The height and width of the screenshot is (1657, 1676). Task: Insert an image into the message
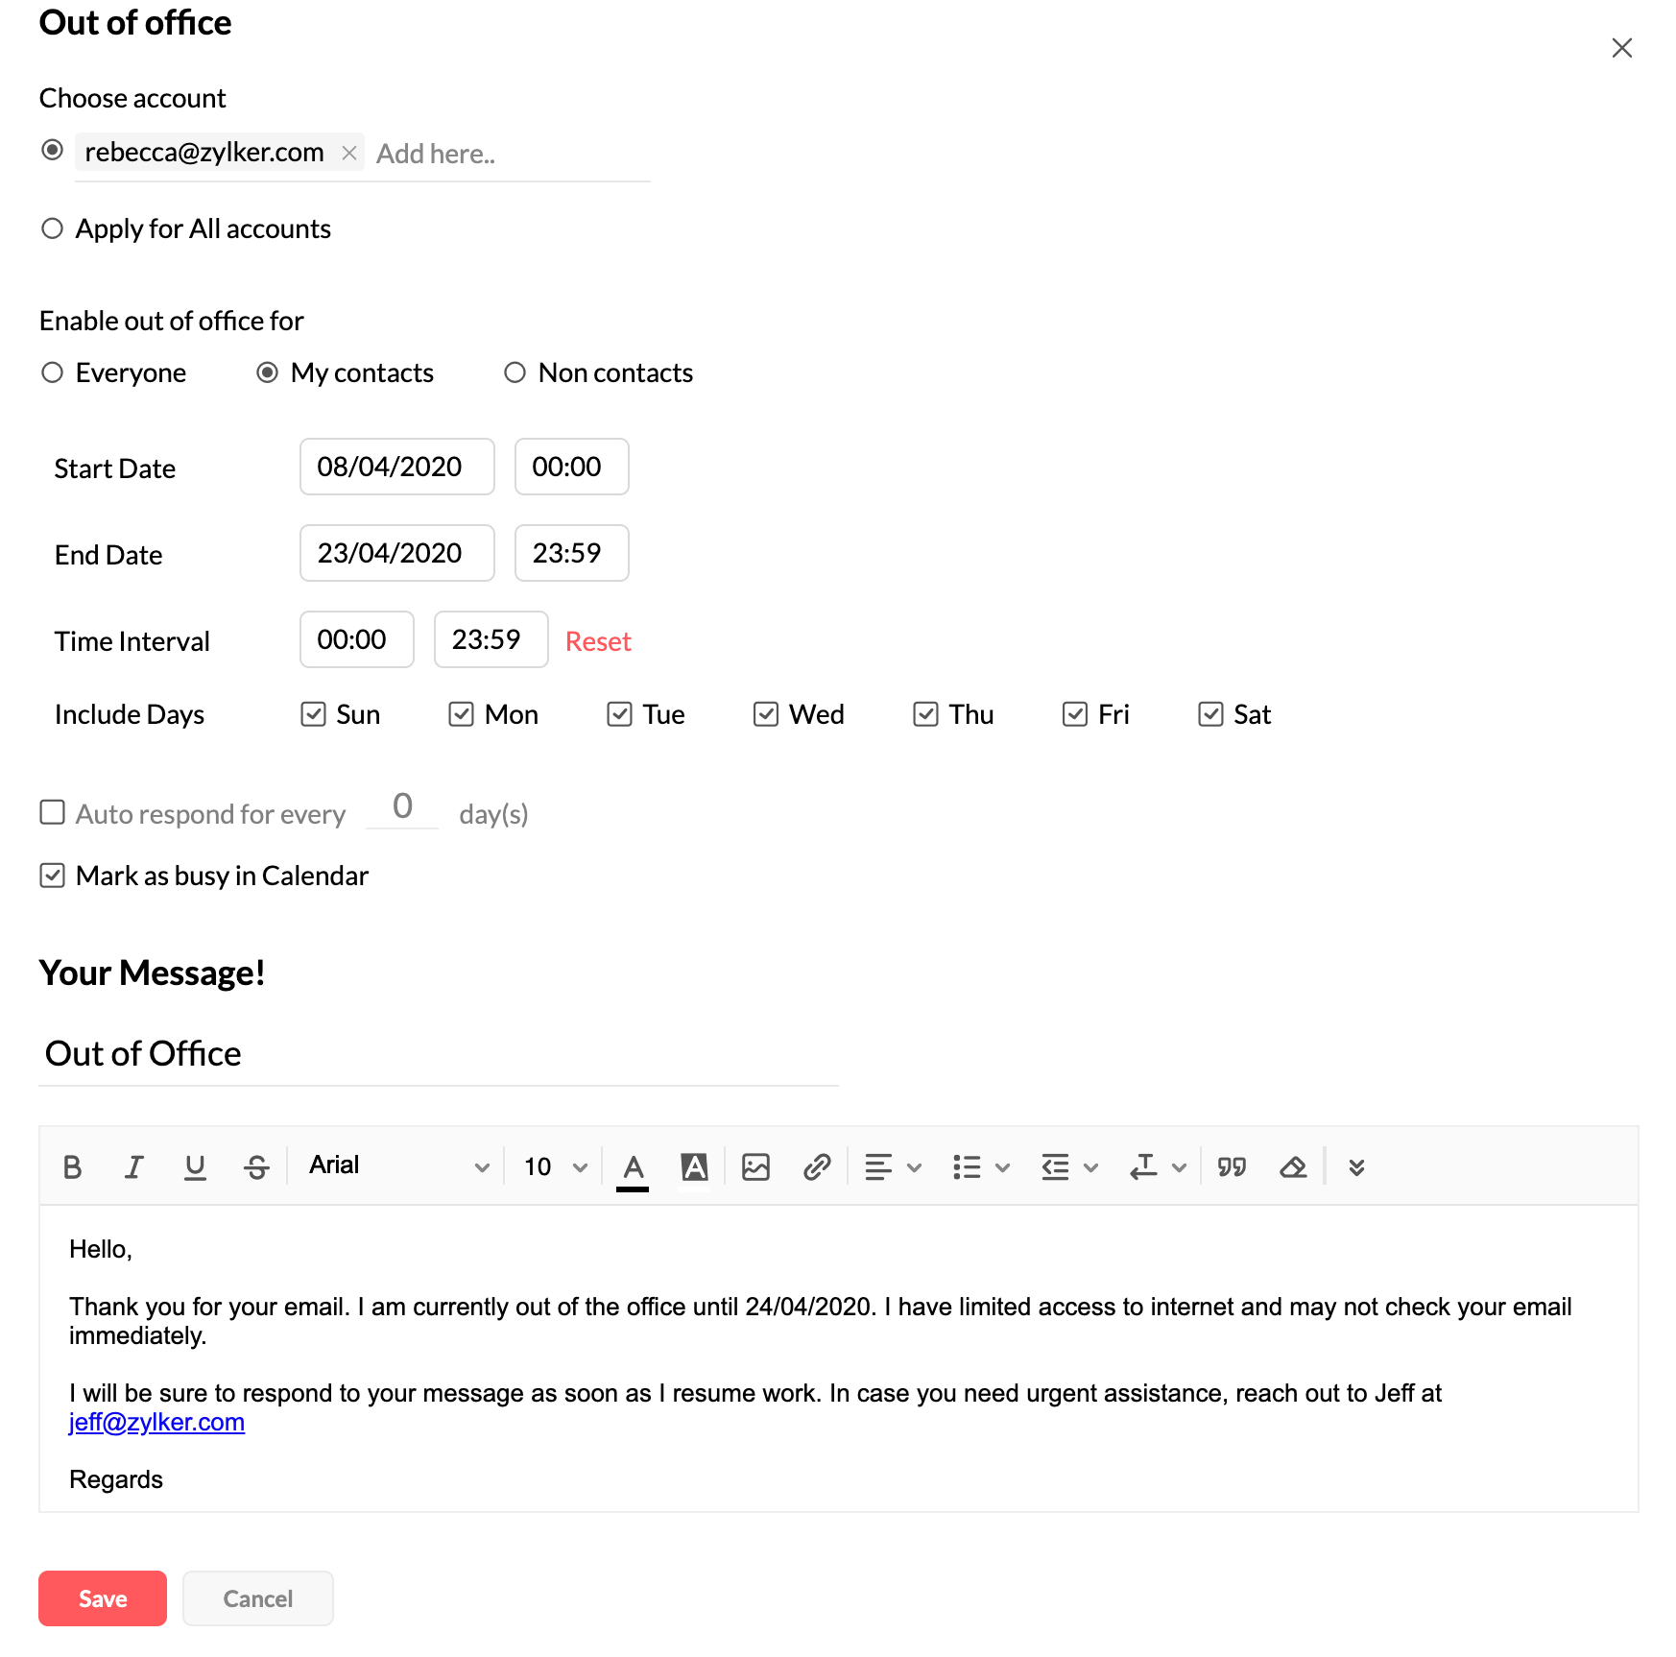755,1167
